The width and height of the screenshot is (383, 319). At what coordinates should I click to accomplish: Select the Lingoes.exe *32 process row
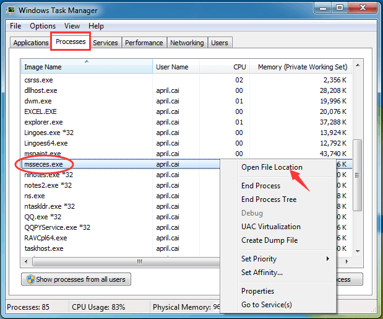pyautogui.click(x=186, y=133)
